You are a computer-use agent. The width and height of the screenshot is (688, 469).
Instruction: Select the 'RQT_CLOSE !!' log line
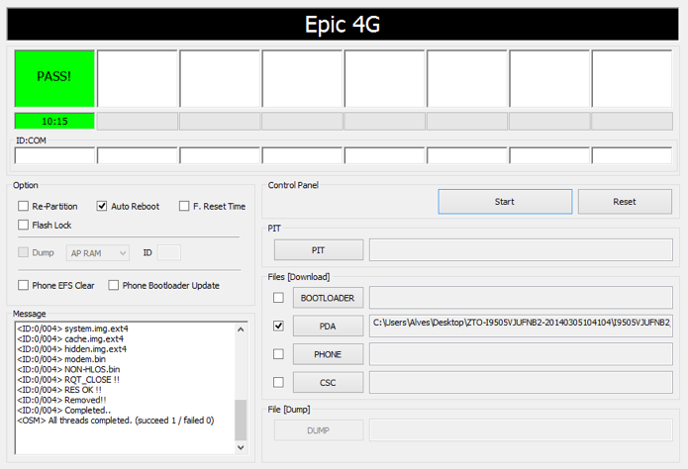68,380
